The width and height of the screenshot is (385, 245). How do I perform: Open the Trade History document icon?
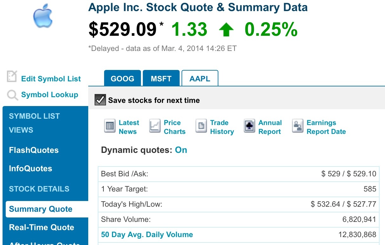coord(201,126)
